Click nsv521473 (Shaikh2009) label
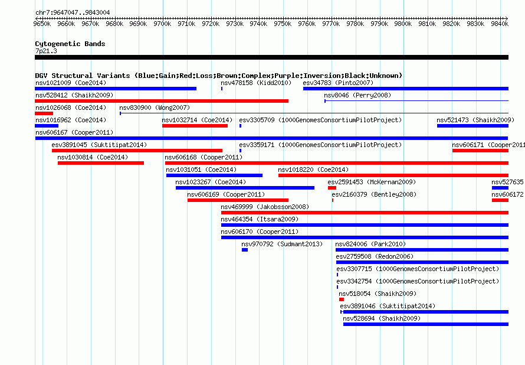525x365 pixels. [475, 120]
